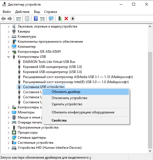Image resolution: width=153 pixels, height=160 pixels.
Task: Click the Back arrow toolbar icon
Action: click(3, 19)
